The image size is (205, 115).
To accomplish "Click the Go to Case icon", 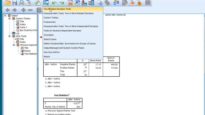I will (x=77, y=3).
